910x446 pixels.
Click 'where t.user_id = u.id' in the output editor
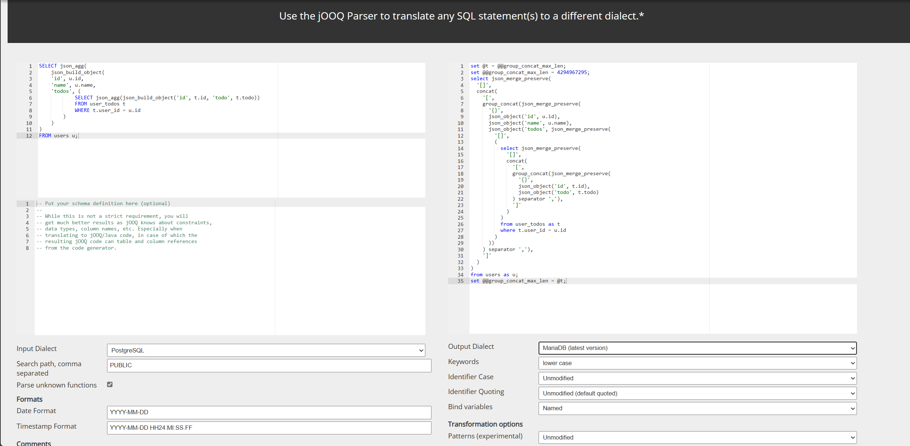[x=533, y=230]
